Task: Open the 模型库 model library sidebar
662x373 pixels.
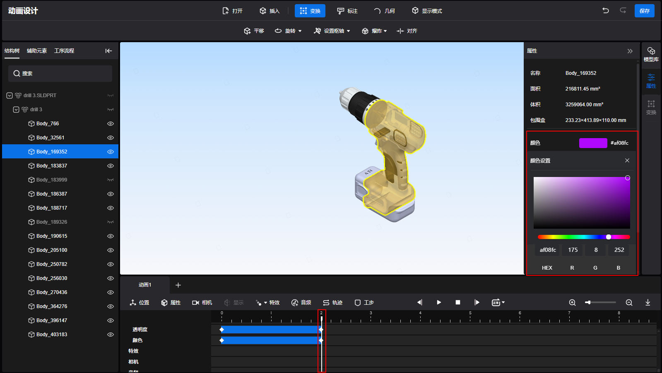Action: pyautogui.click(x=651, y=54)
